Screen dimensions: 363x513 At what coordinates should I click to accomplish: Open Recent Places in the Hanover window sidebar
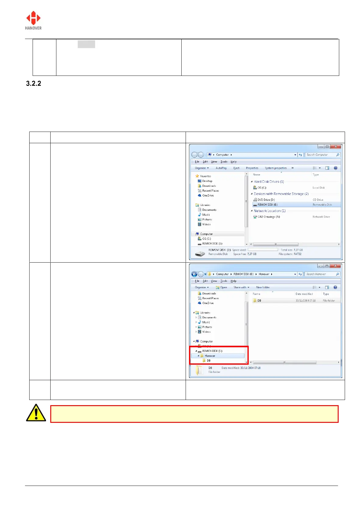pos(208,298)
